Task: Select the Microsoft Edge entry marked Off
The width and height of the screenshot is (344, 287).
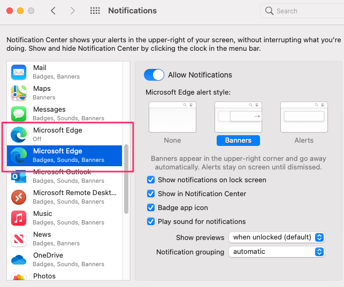Action: (64, 135)
